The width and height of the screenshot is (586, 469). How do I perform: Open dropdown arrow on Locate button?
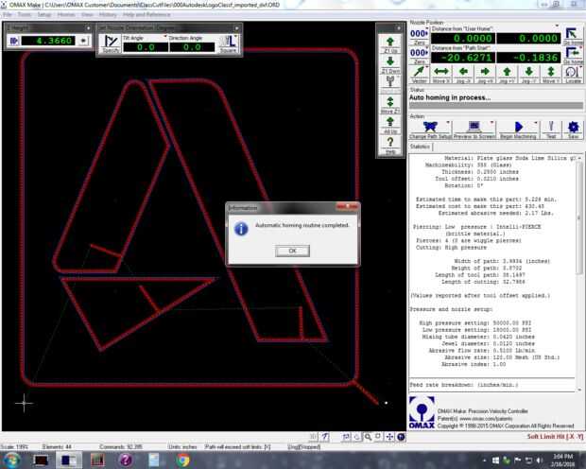click(x=580, y=68)
